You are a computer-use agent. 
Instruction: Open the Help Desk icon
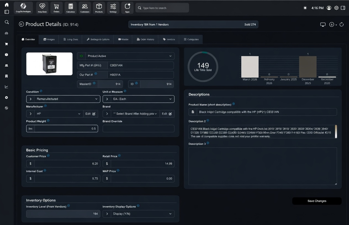[42, 8]
